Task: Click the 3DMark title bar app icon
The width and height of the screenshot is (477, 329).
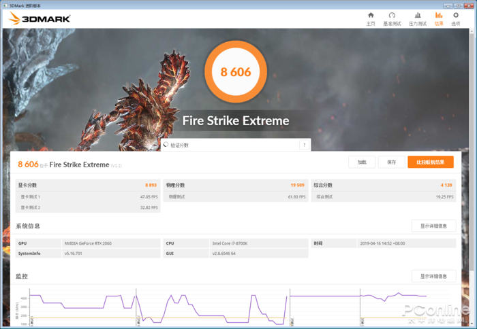Action: point(5,5)
